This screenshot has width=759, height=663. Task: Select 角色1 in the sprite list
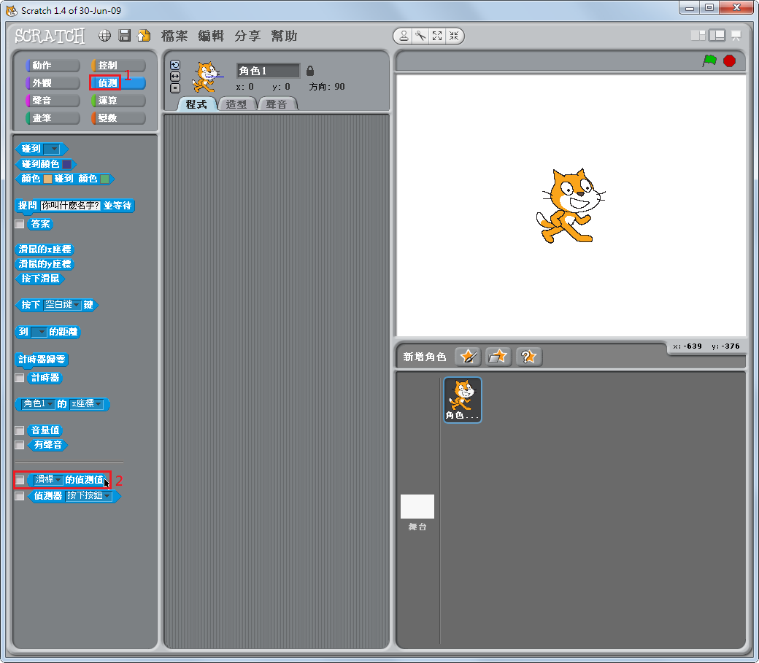click(x=463, y=400)
